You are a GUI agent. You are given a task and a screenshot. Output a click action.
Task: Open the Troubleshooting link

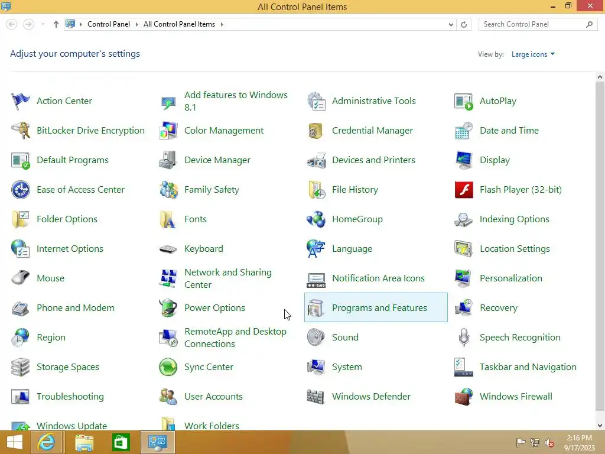click(x=70, y=397)
